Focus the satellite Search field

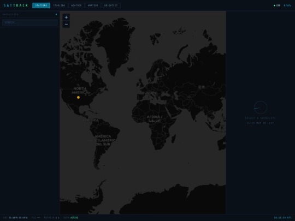click(29, 22)
